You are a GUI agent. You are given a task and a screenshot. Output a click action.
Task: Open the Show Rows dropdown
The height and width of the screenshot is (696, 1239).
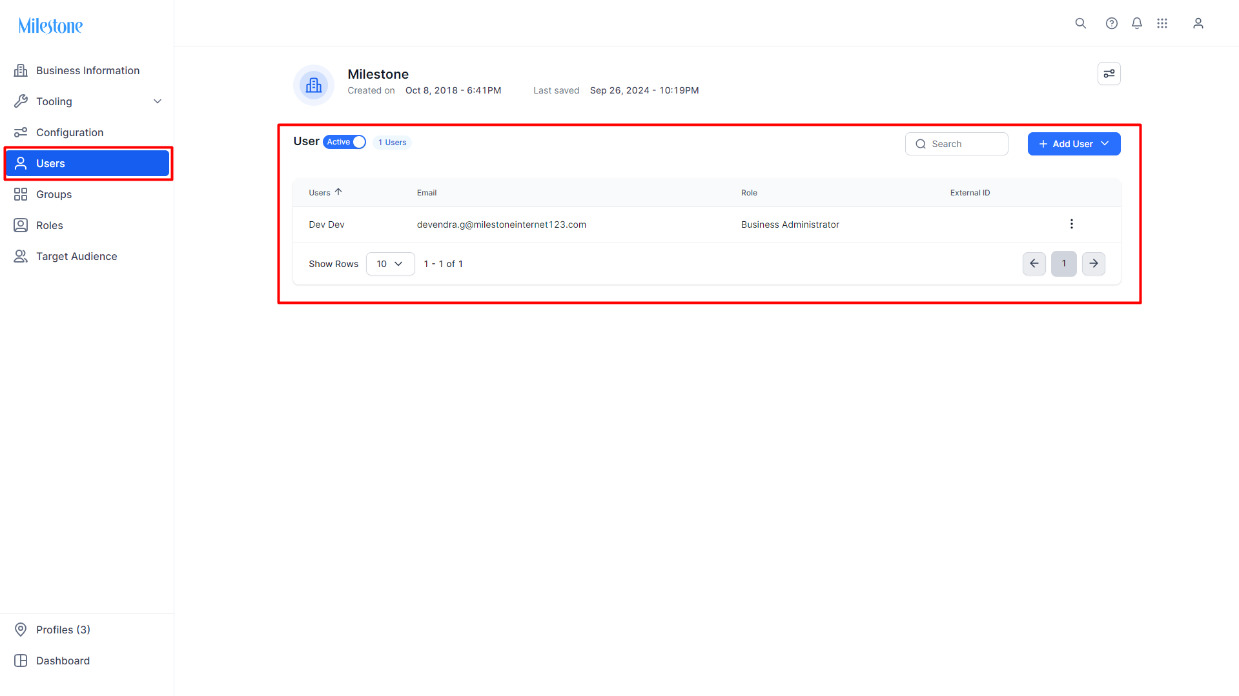tap(390, 264)
